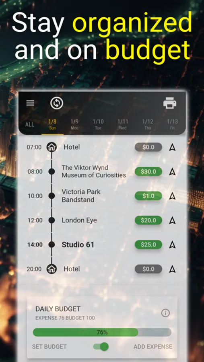Tap the sync refresh icon
The height and width of the screenshot is (362, 204).
(57, 103)
